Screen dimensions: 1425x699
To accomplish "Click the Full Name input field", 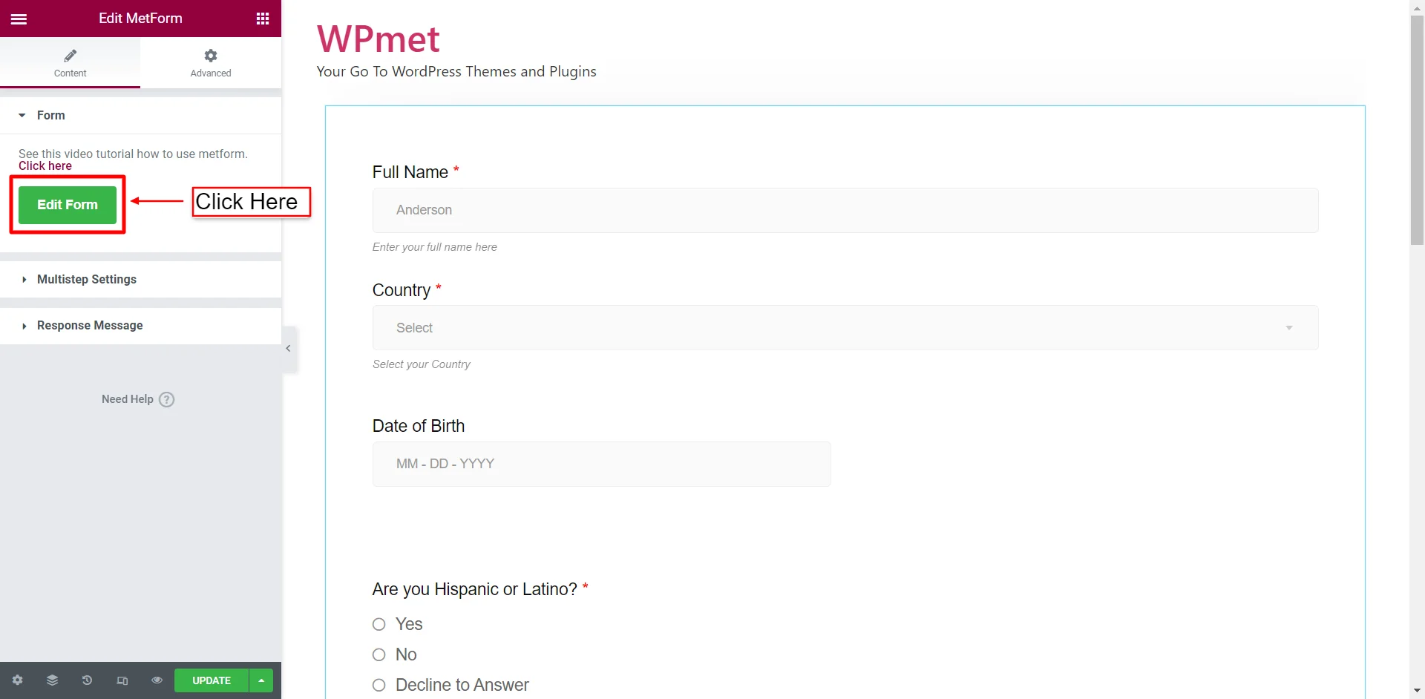I will tap(845, 210).
